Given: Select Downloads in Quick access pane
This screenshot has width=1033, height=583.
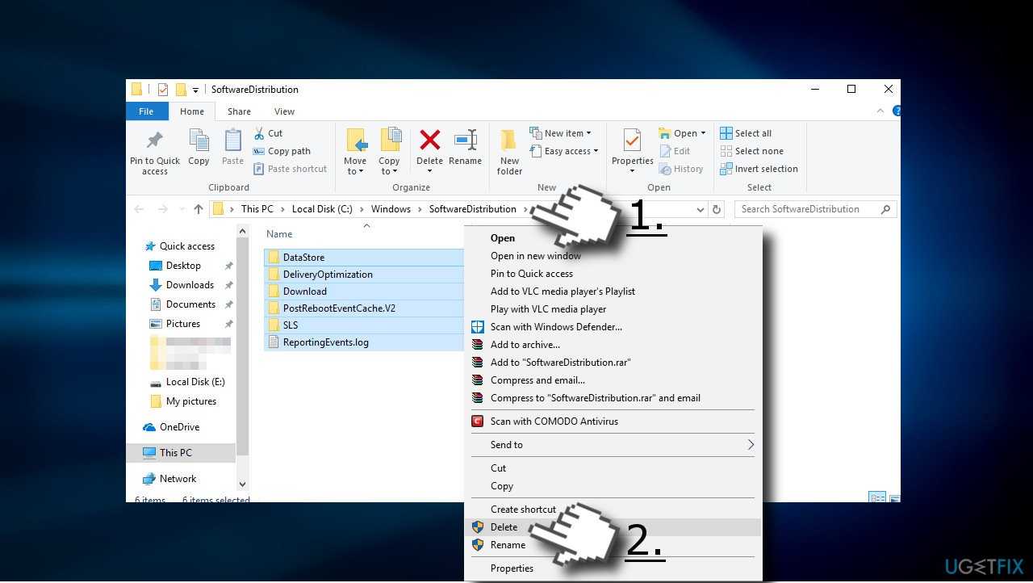Looking at the screenshot, I should (190, 285).
